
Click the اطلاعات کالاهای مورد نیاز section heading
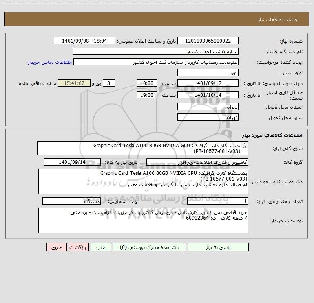tap(272, 135)
